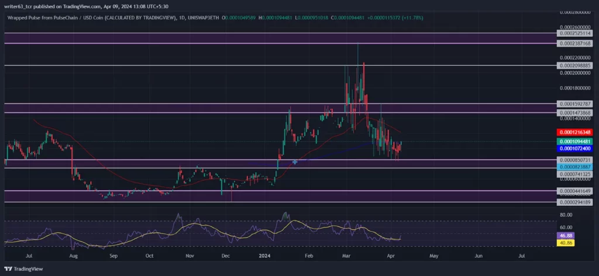The width and height of the screenshot is (599, 276).
Task: Select the 0.0002098885 price label
Action: tap(575, 65)
